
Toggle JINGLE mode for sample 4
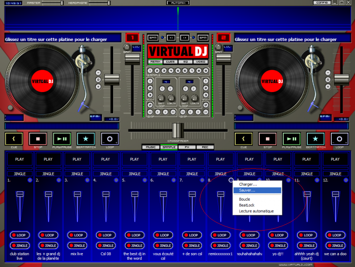pos(106,245)
